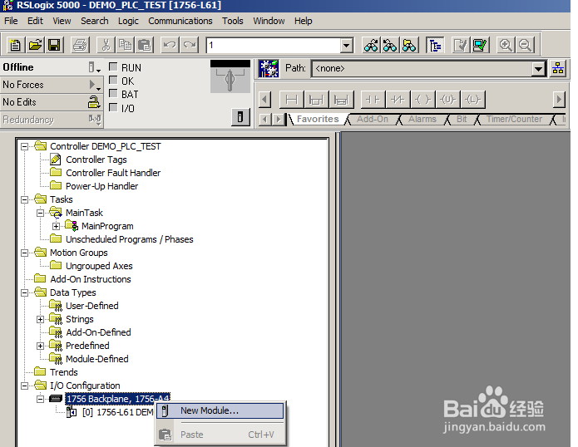Click the No Edits lock button

click(x=94, y=102)
